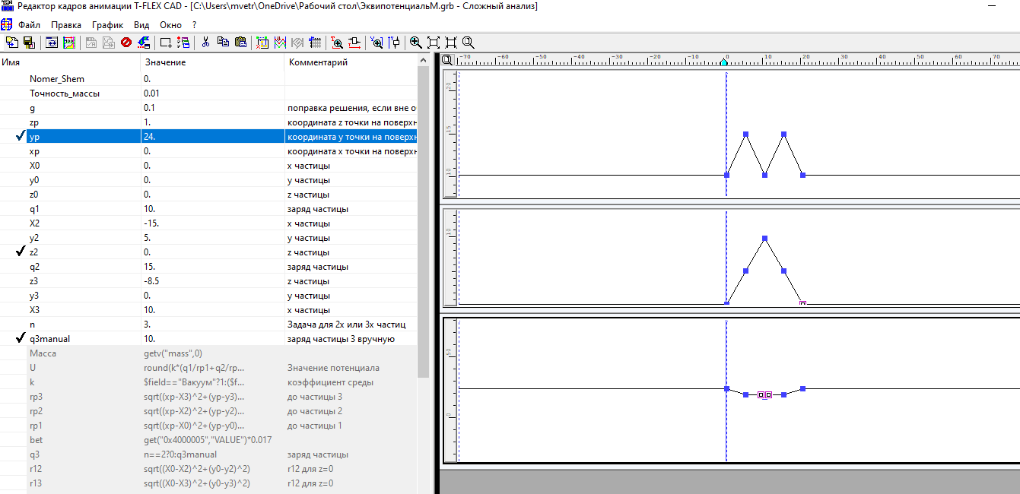
Task: Open the Правка menu
Action: click(x=66, y=25)
